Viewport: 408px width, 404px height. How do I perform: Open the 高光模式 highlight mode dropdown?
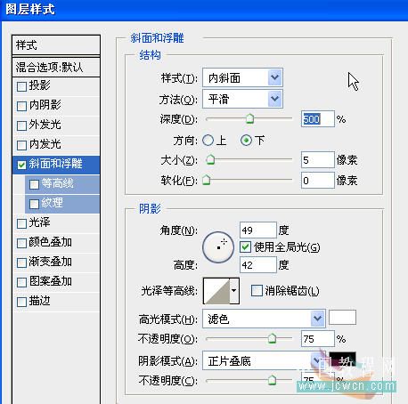click(x=264, y=319)
